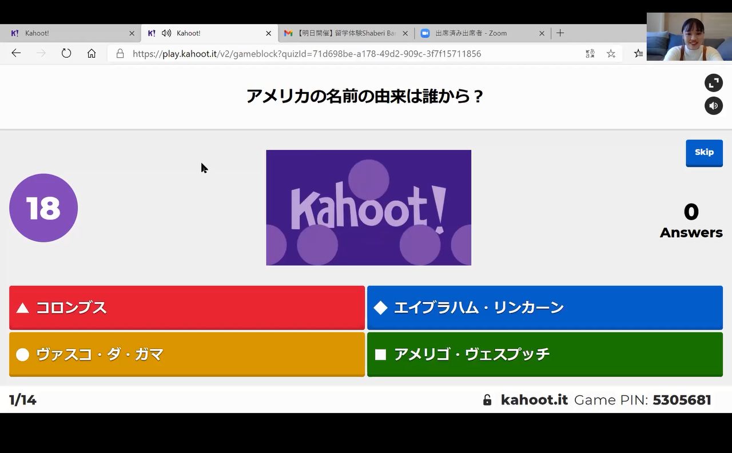Select the blue answer エイブラハム・リンカーン
Image resolution: width=732 pixels, height=453 pixels.
point(545,308)
